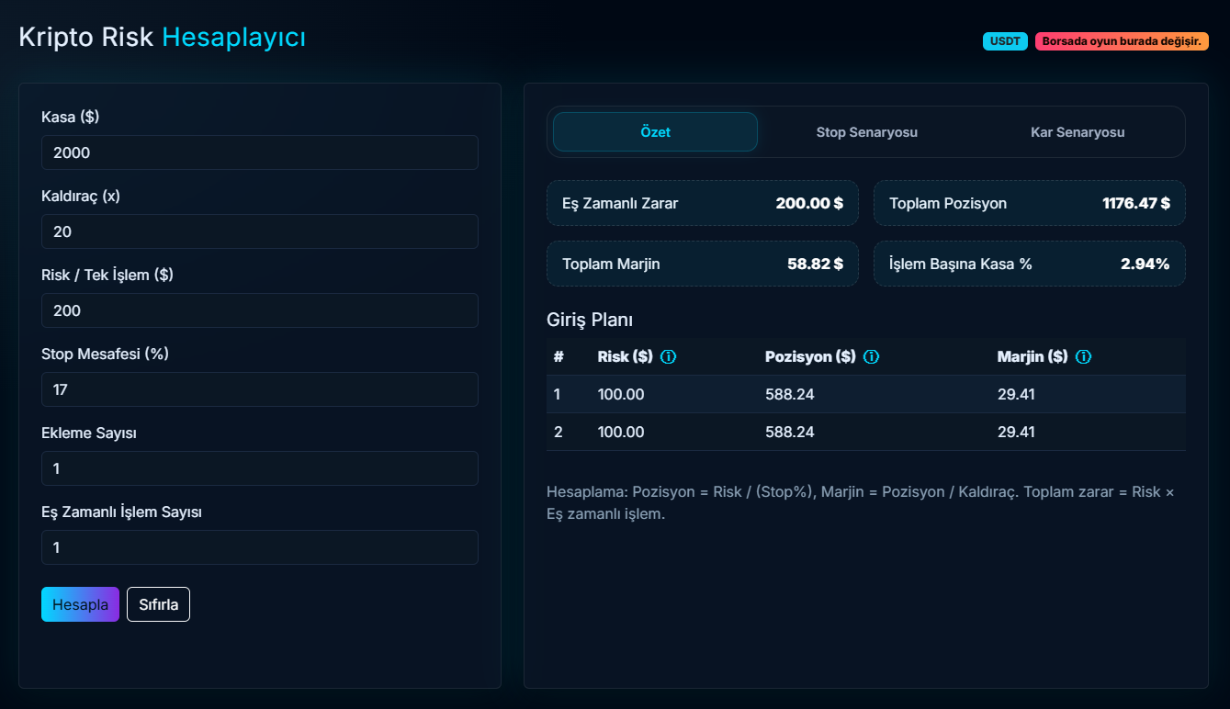
Task: Click the 'Borsada oyun burada değişir.' badge
Action: click(1121, 41)
